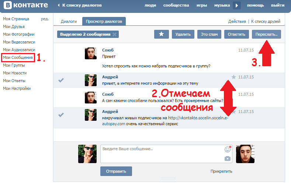The image size is (291, 183).
Task: Star Андрей's message about 'накручивал живых подписчиков'
Action: click(233, 112)
